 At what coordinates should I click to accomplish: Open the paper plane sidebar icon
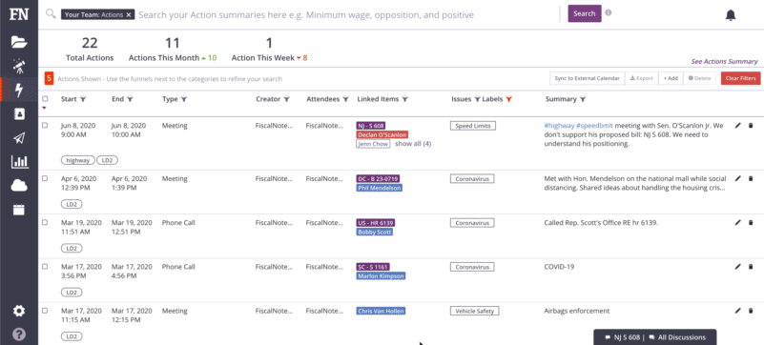19,138
